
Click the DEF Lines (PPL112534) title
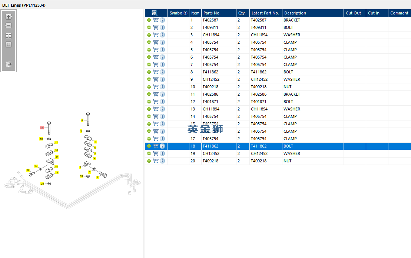point(24,5)
